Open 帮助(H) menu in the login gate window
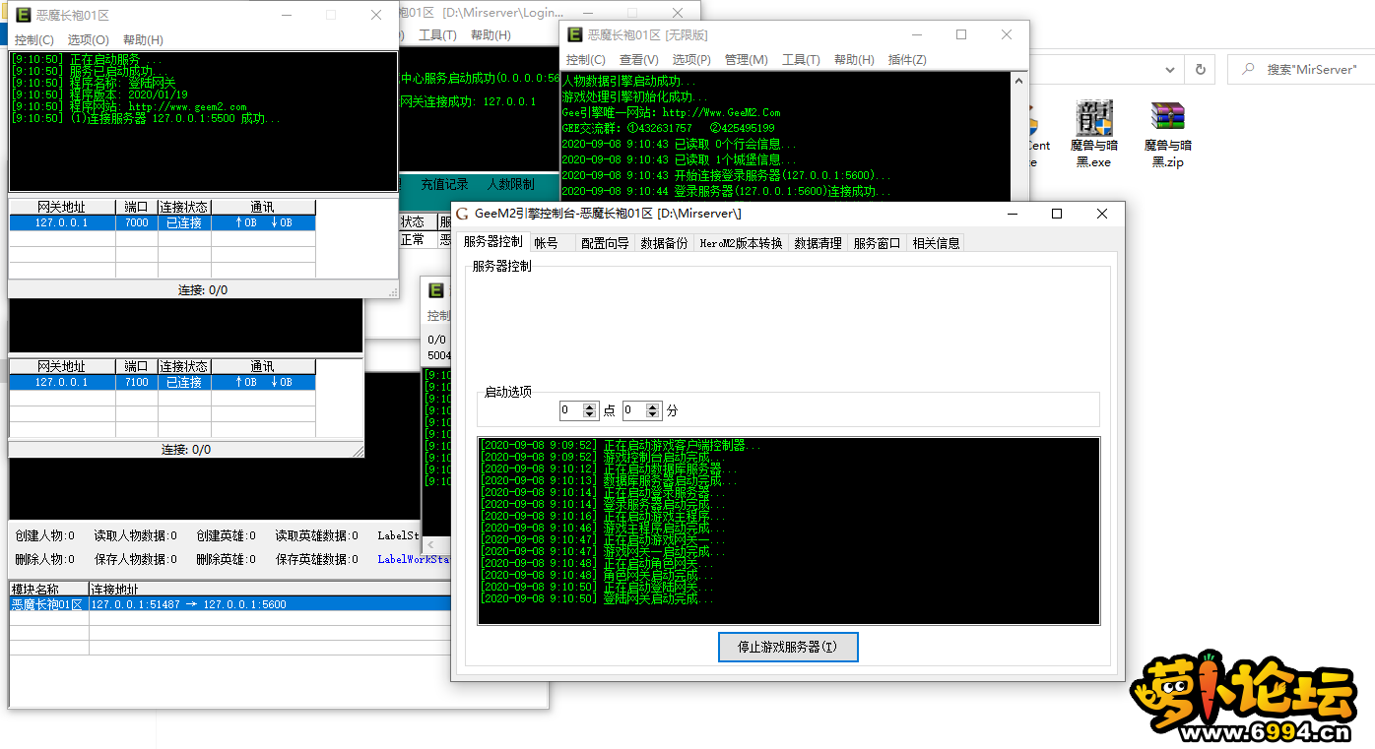1375x749 pixels. click(x=143, y=40)
